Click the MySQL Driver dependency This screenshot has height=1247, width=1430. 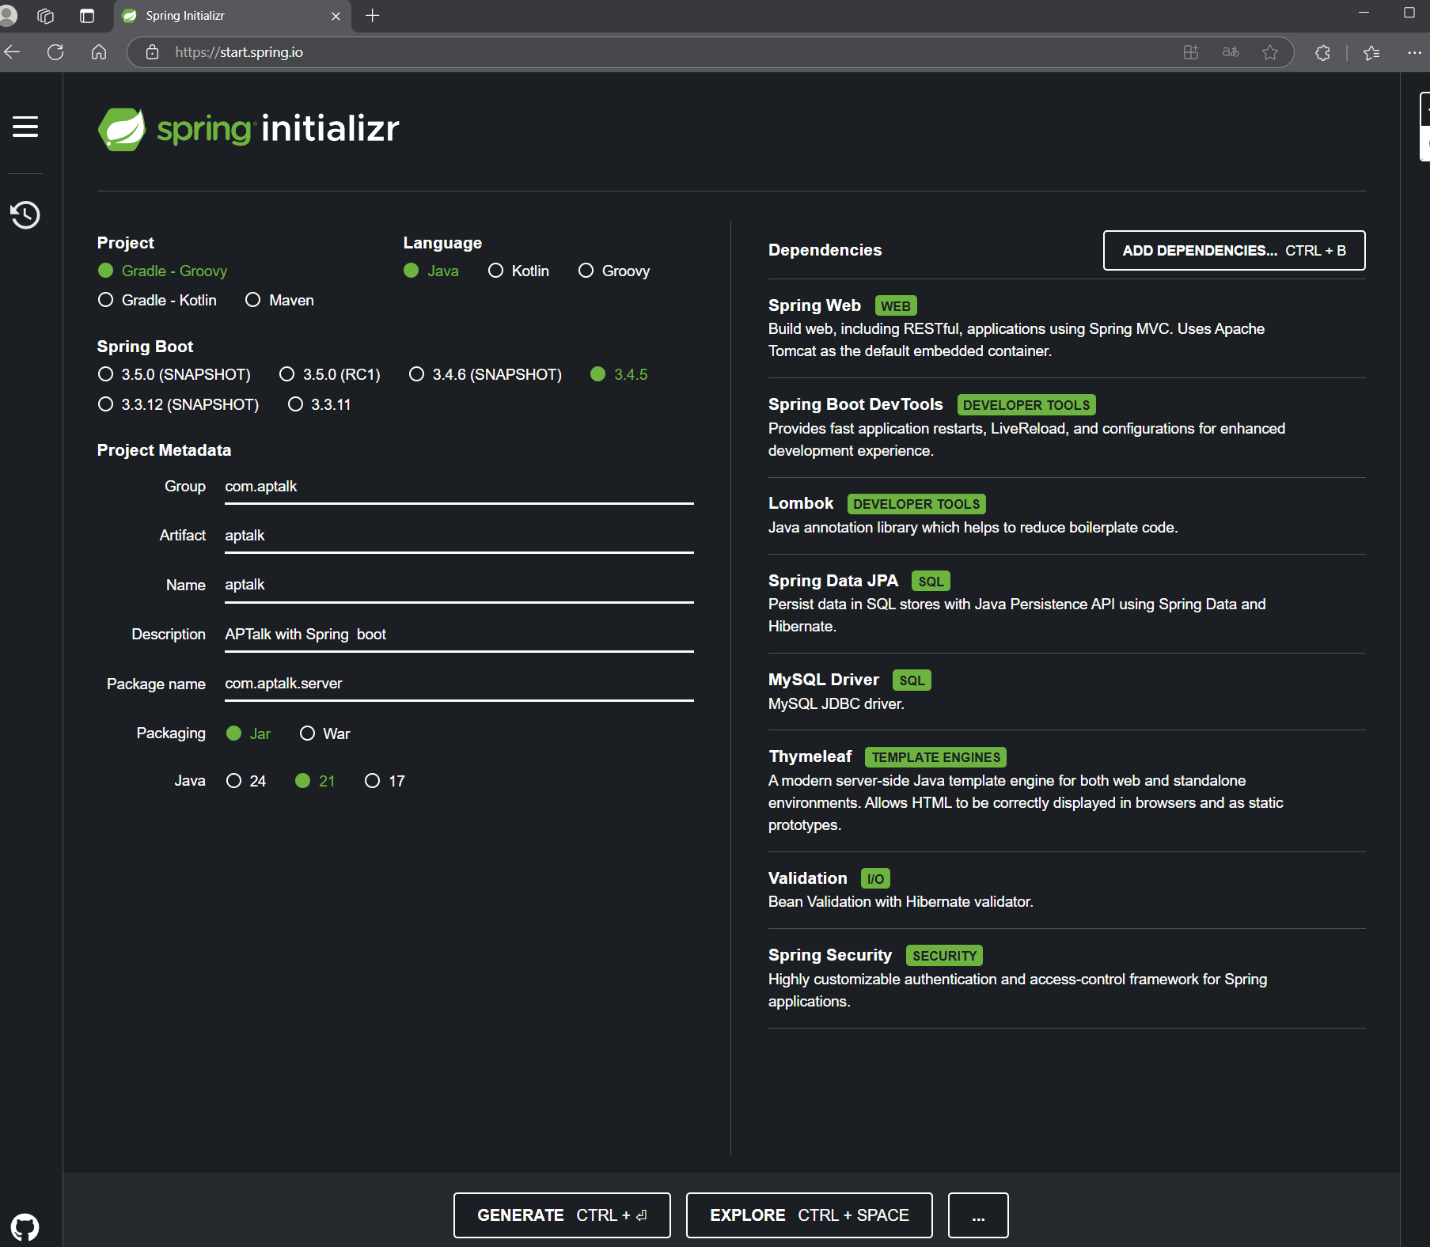point(1067,692)
